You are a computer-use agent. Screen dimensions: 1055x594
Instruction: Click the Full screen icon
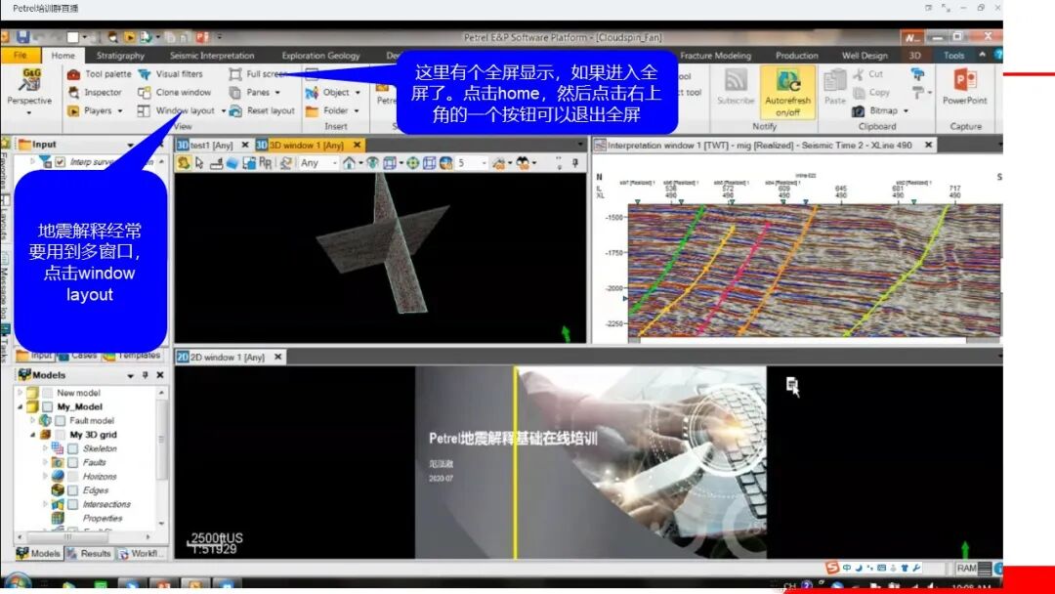point(234,74)
